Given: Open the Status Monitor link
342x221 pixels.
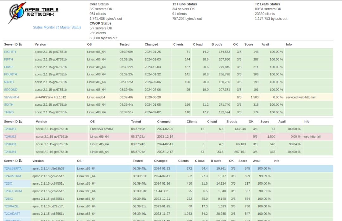Looking at the screenshot, I should click(44, 27).
